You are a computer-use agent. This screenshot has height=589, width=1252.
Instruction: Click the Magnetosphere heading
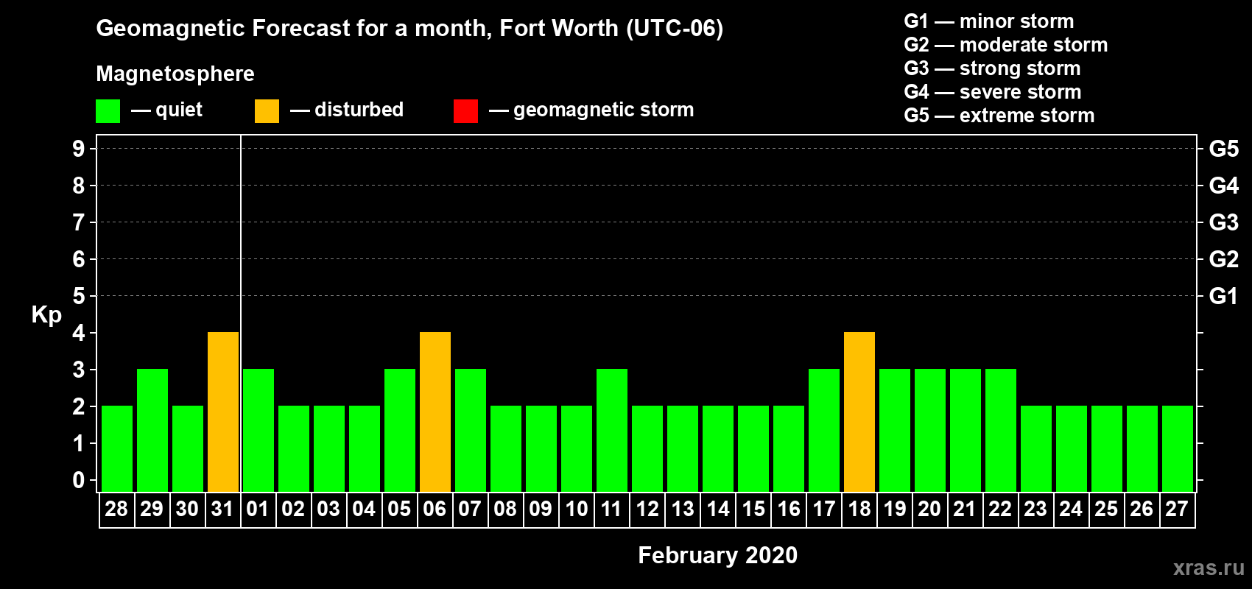175,74
